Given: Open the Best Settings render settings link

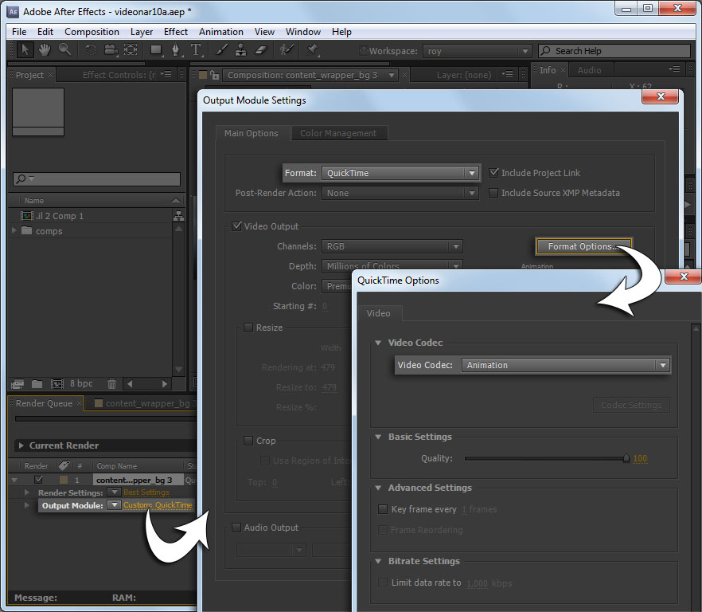Looking at the screenshot, I should (146, 492).
